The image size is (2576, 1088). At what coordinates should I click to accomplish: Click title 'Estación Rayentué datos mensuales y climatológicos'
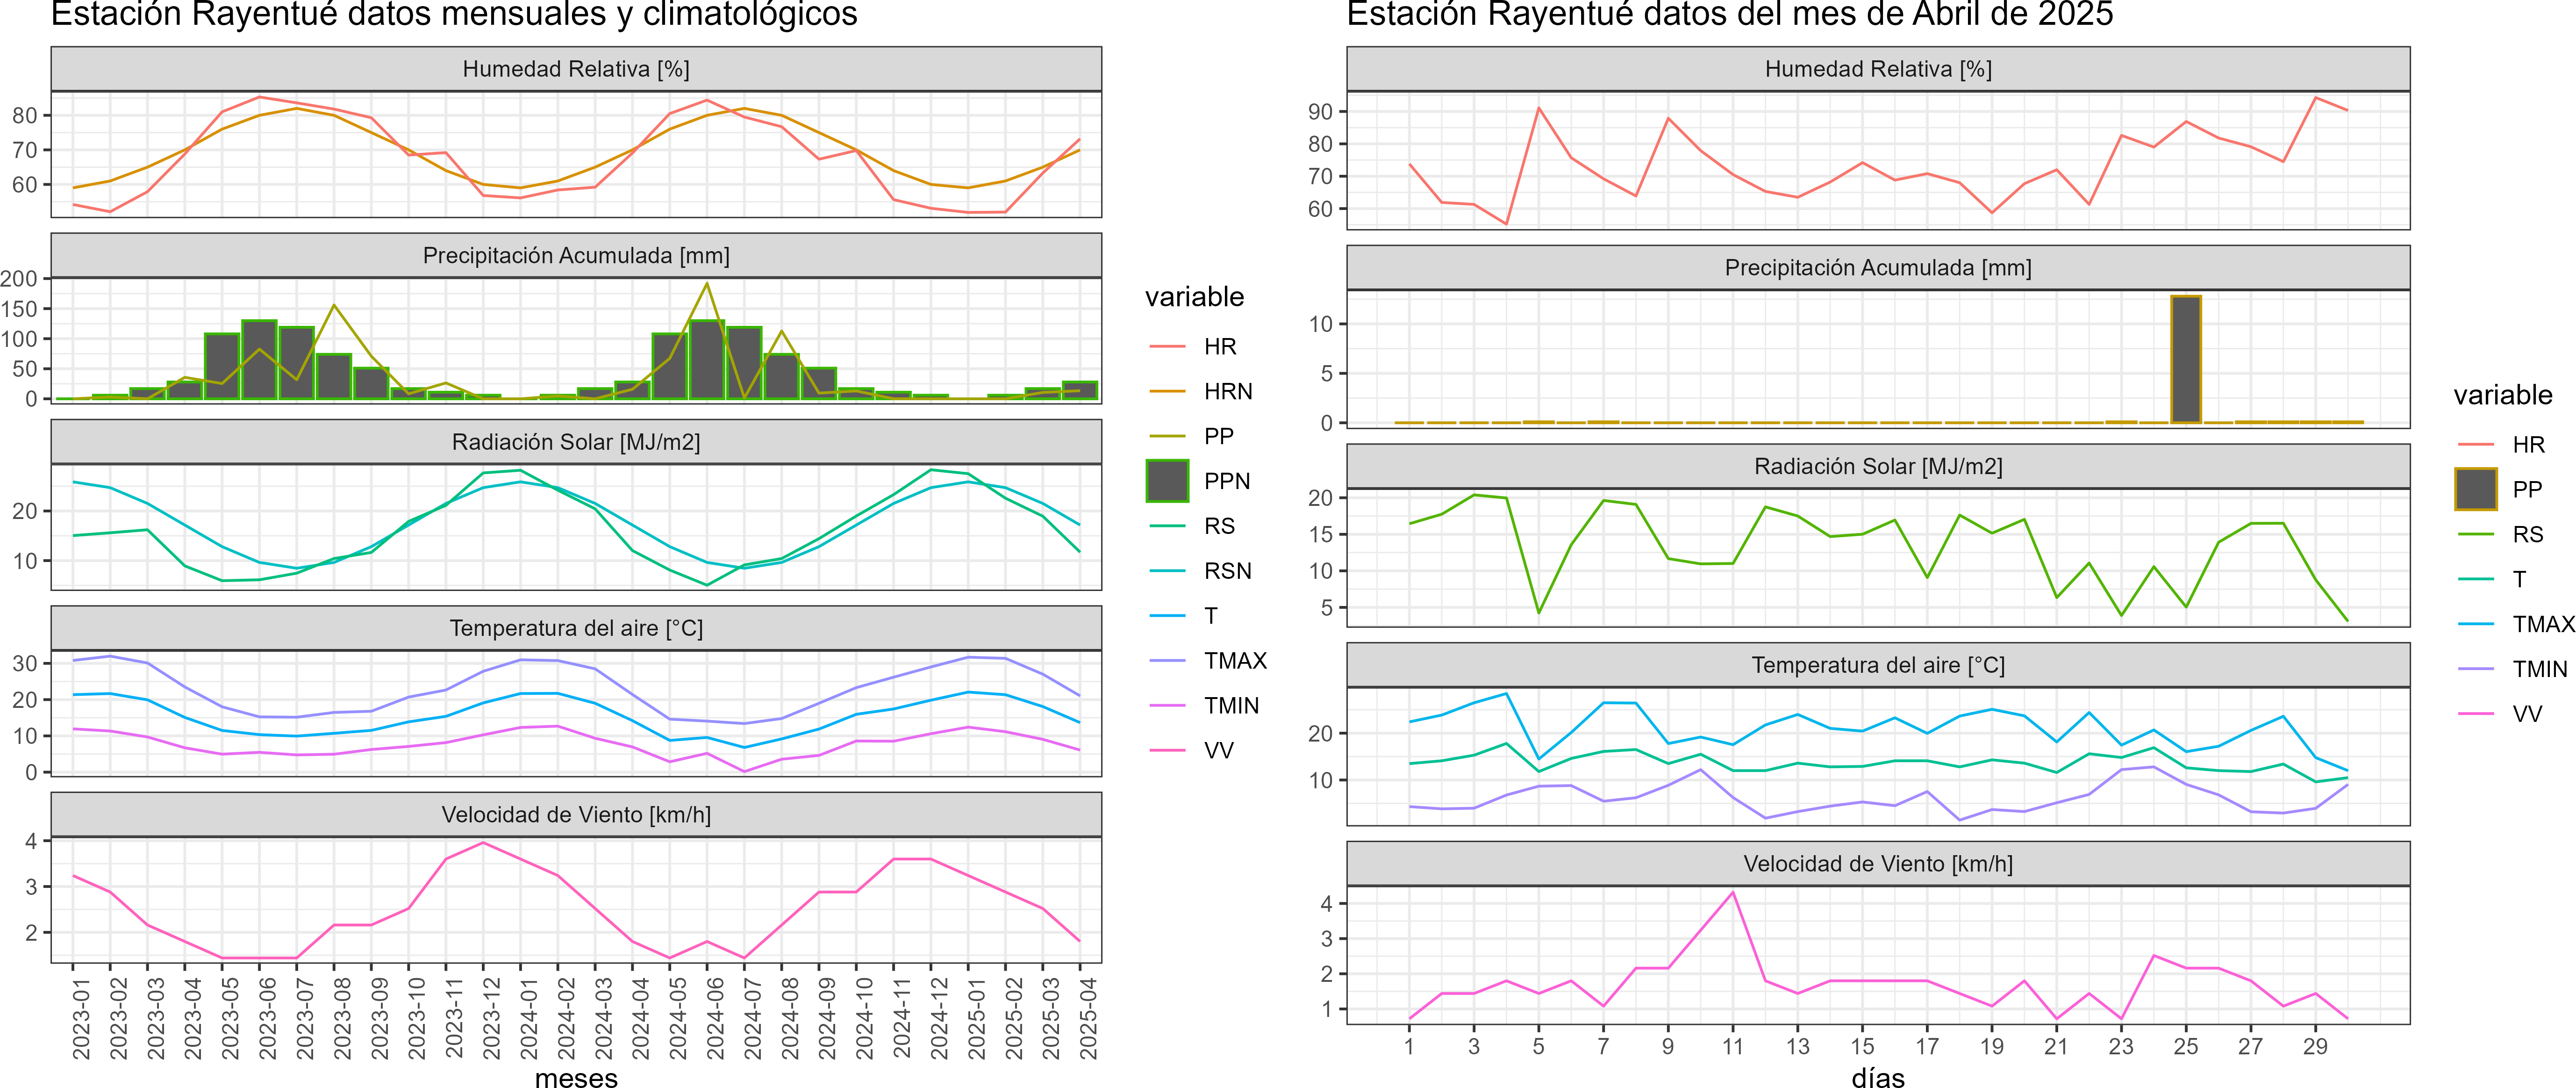[454, 14]
